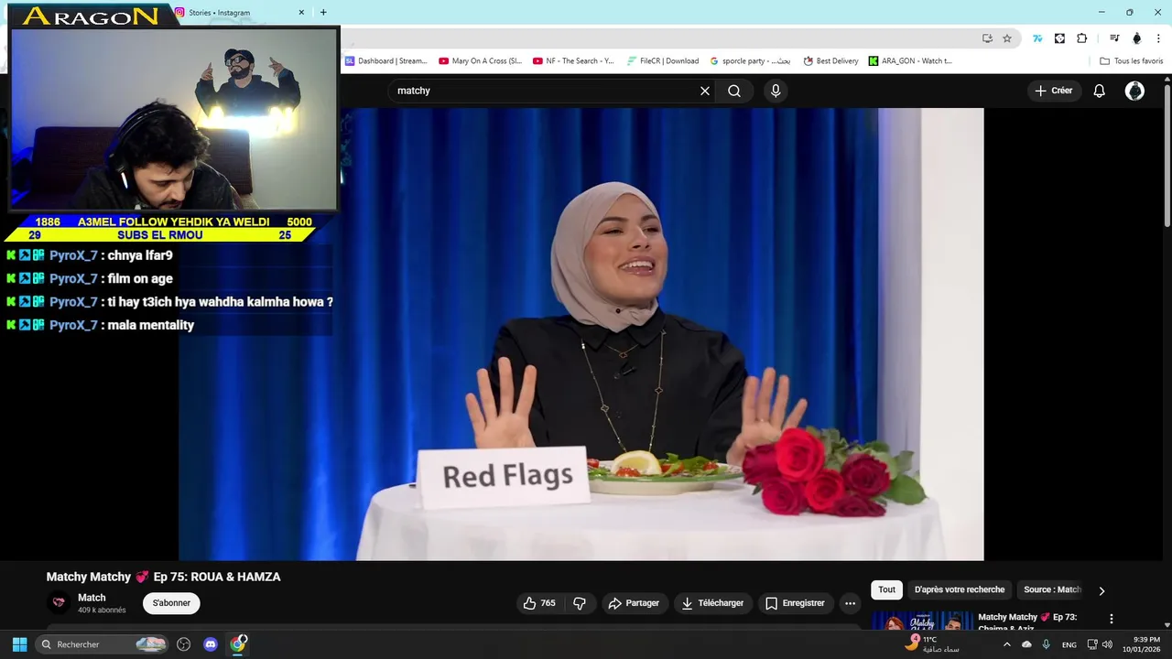Screen dimensions: 1172x659
Task: Click the page vertical scrollbar thumb
Action: [1167, 154]
